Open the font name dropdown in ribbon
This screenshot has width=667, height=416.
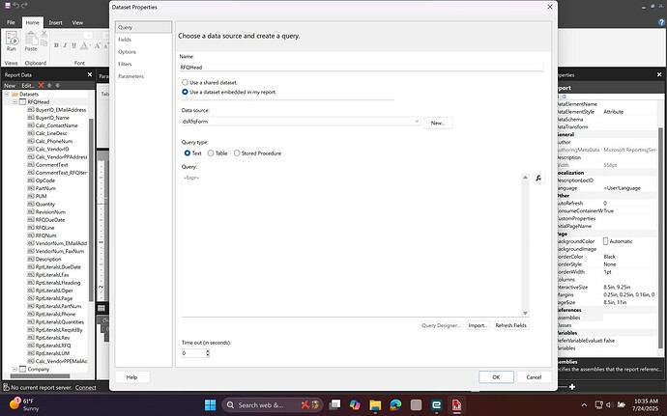pyautogui.click(x=88, y=35)
